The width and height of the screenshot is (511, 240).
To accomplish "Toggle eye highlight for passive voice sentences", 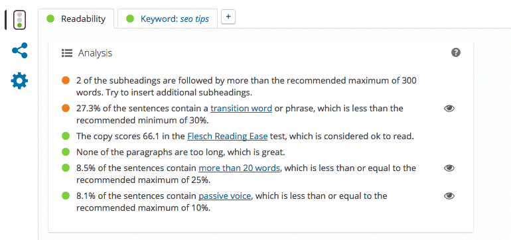I will point(449,196).
